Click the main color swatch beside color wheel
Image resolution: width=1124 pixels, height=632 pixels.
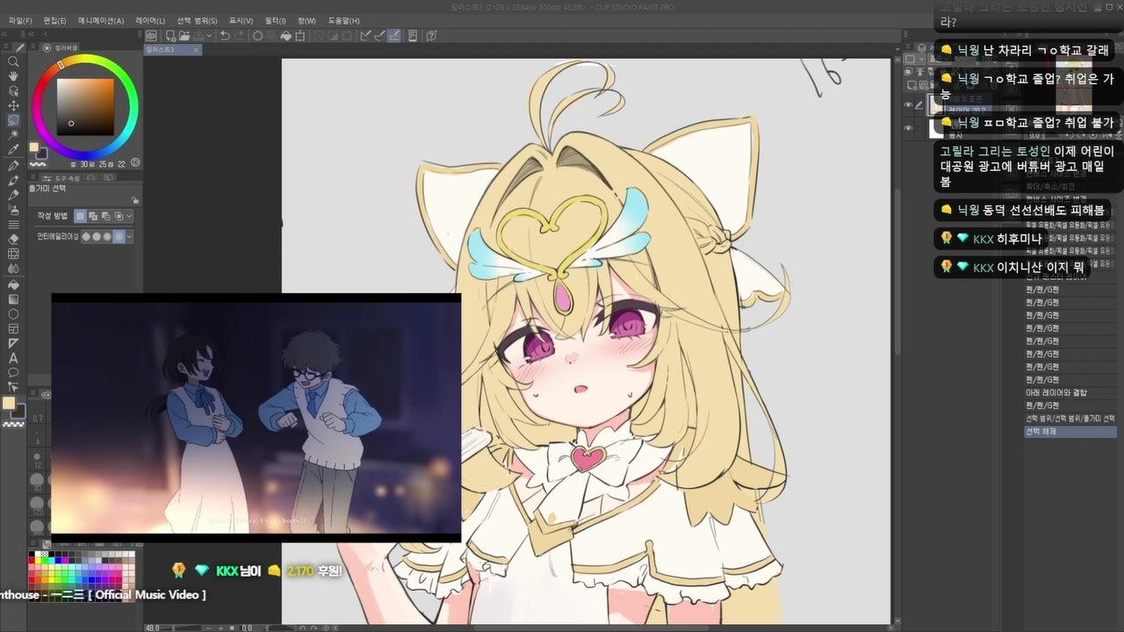tap(34, 147)
